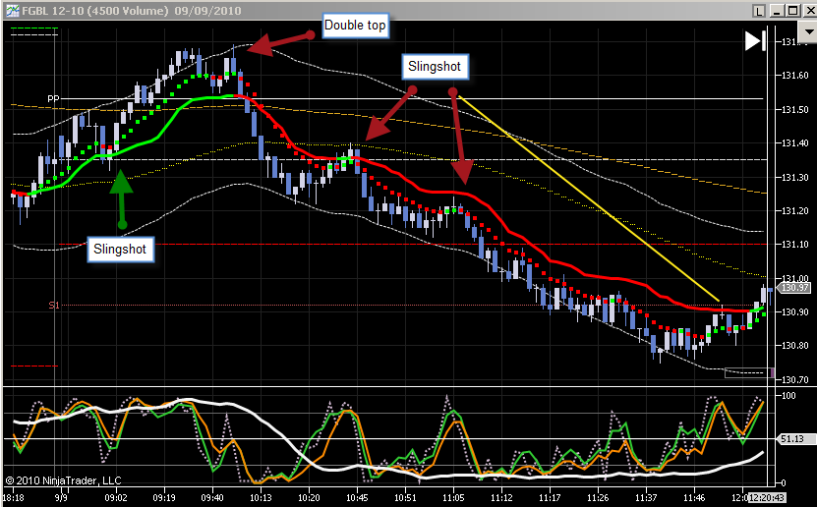Click the current price marker 130.97
Screen dimensions: 817x507
pyautogui.click(x=794, y=288)
